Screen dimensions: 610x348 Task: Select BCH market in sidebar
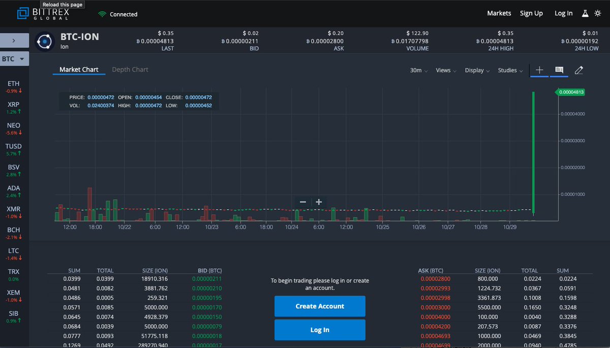pos(14,233)
